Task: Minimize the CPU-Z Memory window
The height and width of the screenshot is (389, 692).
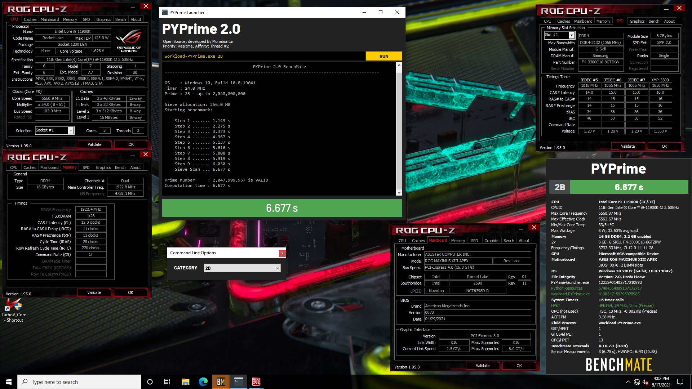Action: pyautogui.click(x=133, y=156)
